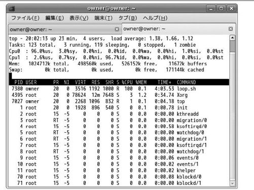Click the PID column header
Image resolution: width=254 pixels, height=190 pixels.
coord(19,82)
